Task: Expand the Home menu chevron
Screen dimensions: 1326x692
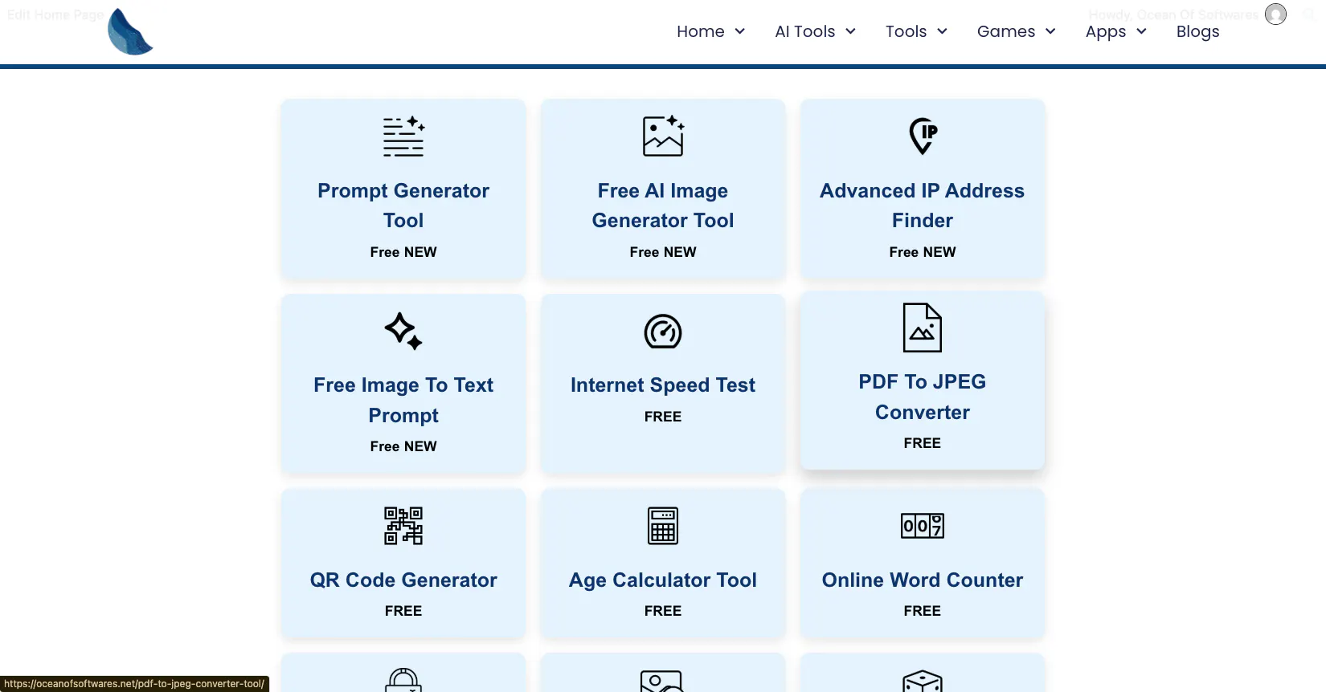Action: click(740, 31)
